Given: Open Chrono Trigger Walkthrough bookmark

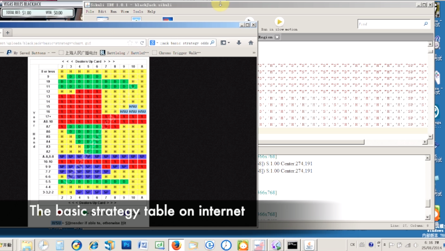Looking at the screenshot, I should (x=176, y=52).
